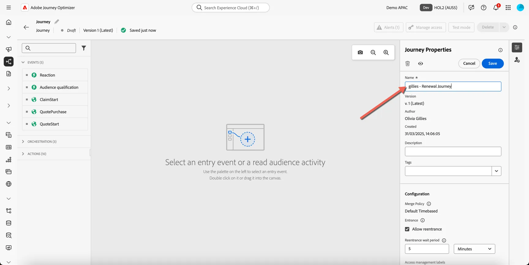This screenshot has height=265, width=529.
Task: Select the Reaction event
Action: (x=55, y=75)
